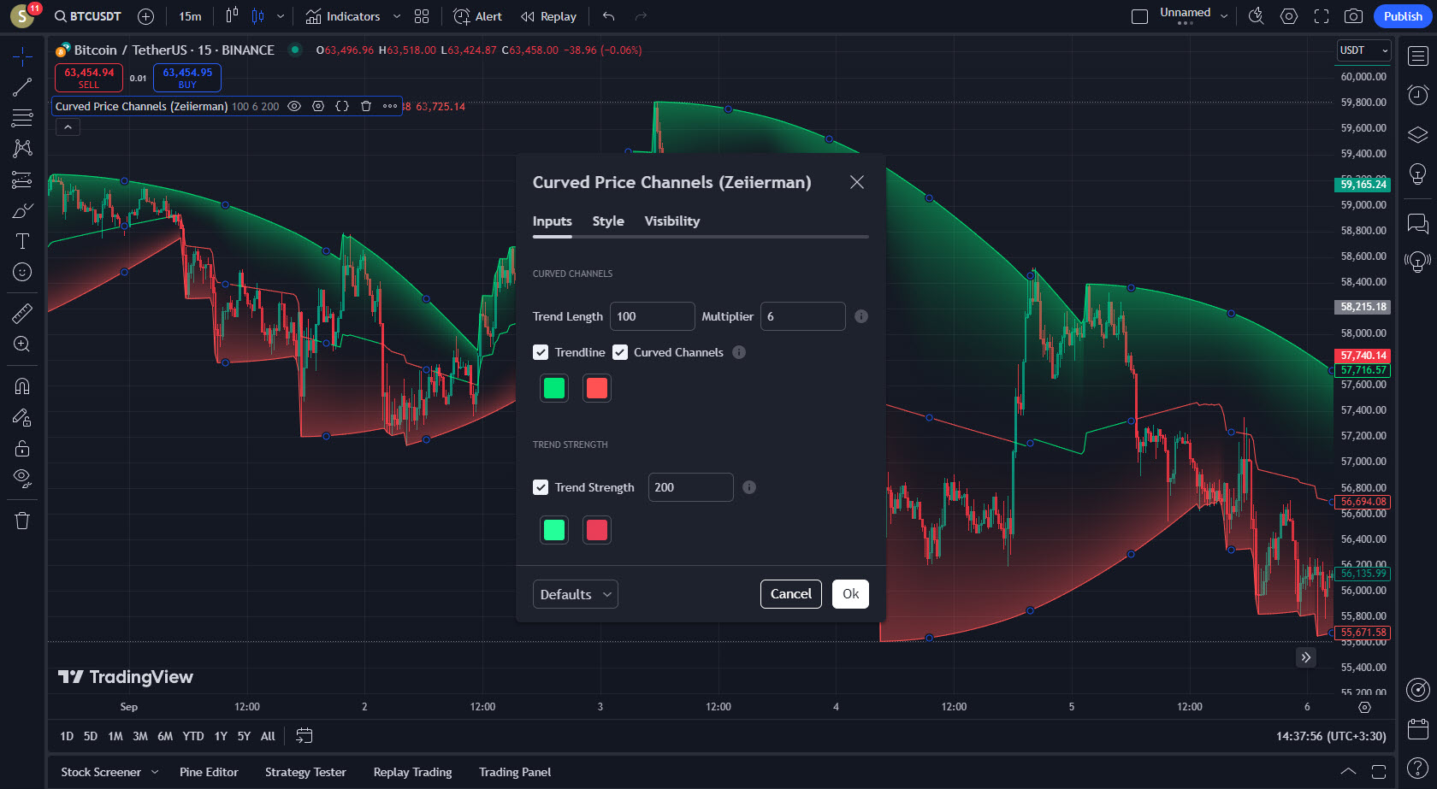The height and width of the screenshot is (789, 1437).
Task: Select the 1M time range
Action: [x=115, y=736]
